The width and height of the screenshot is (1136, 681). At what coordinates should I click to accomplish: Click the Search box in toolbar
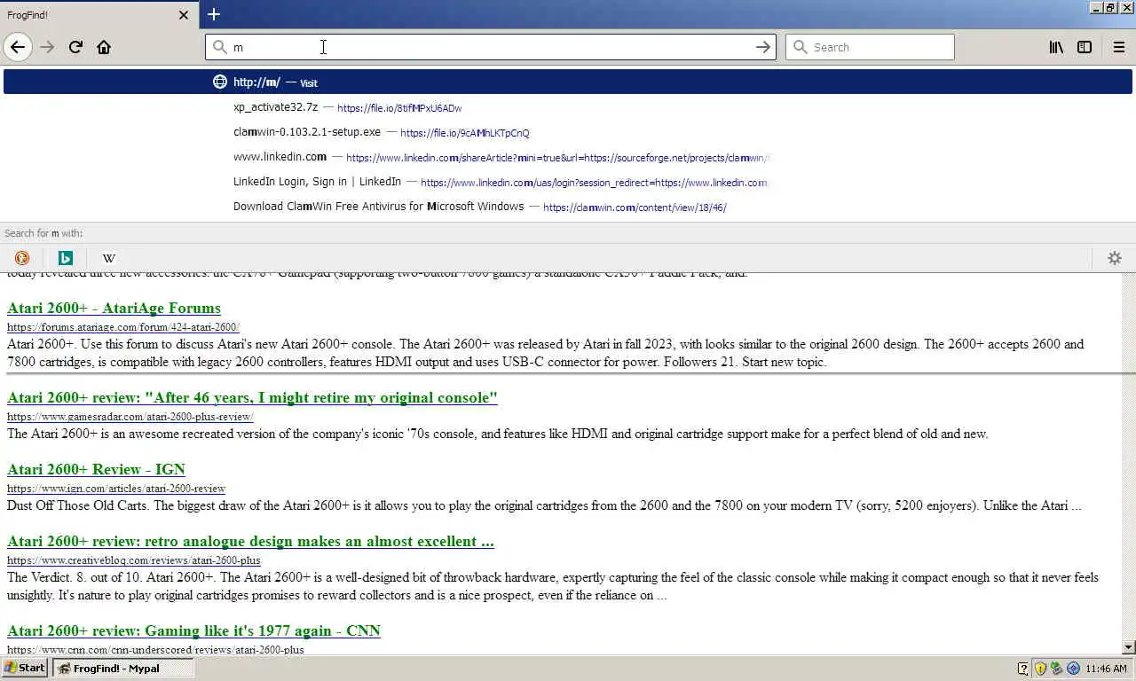[x=870, y=47]
